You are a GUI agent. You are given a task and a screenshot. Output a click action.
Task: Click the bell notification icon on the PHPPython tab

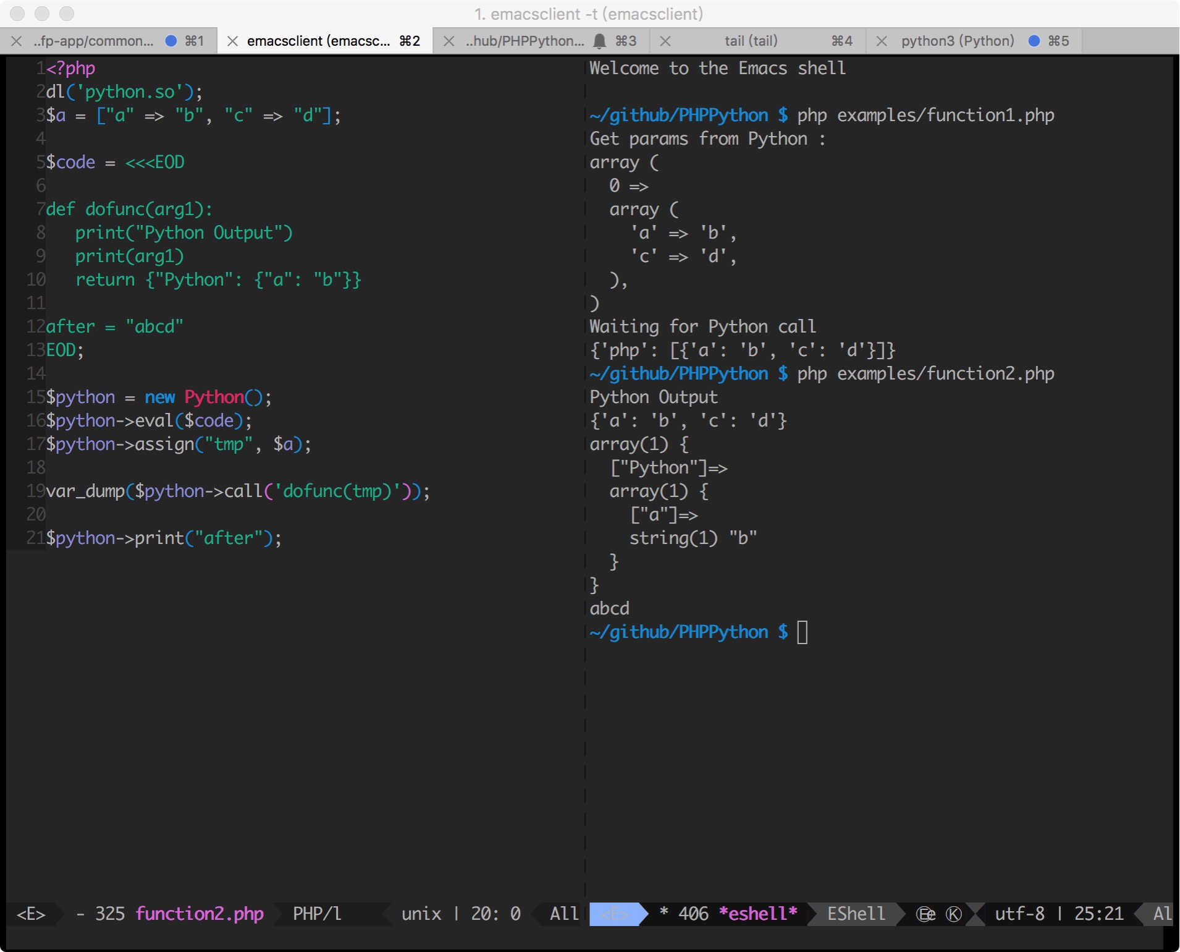click(x=598, y=41)
